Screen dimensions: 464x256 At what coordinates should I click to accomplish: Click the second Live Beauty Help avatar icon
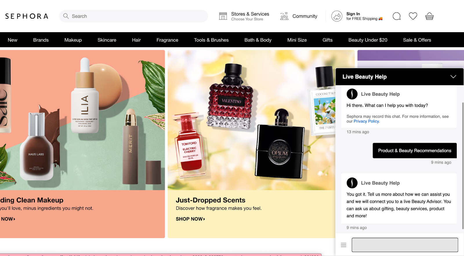click(352, 183)
